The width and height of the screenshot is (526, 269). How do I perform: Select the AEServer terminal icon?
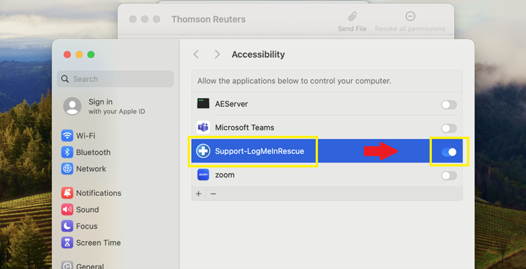point(203,104)
